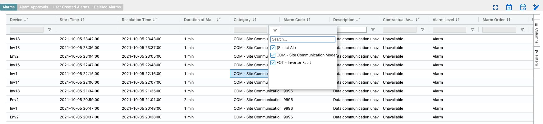Viewport: 543px width, 124px height.
Task: Expand the Columns side panel
Action: pyautogui.click(x=537, y=33)
